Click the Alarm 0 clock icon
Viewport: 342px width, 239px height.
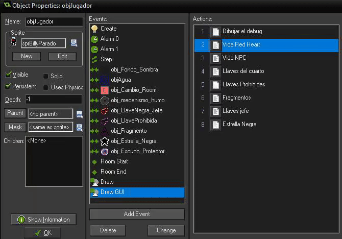point(94,39)
